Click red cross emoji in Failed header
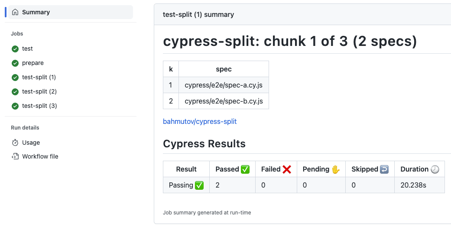 (286, 169)
